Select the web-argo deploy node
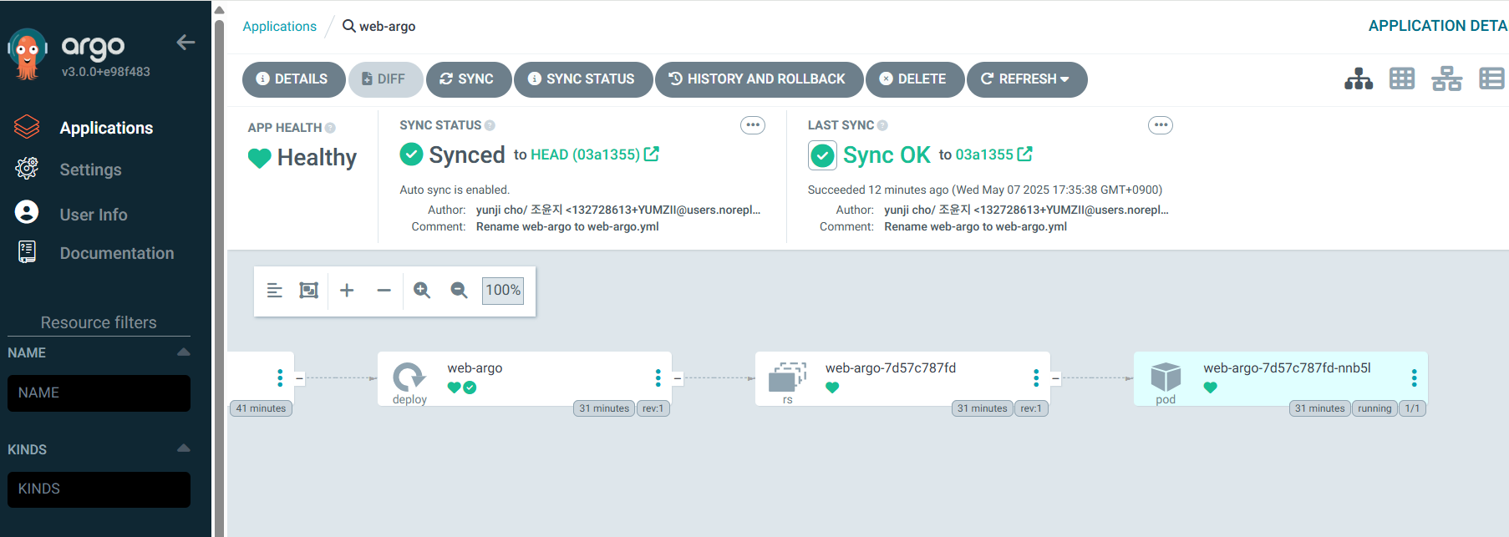1509x537 pixels. (x=525, y=378)
